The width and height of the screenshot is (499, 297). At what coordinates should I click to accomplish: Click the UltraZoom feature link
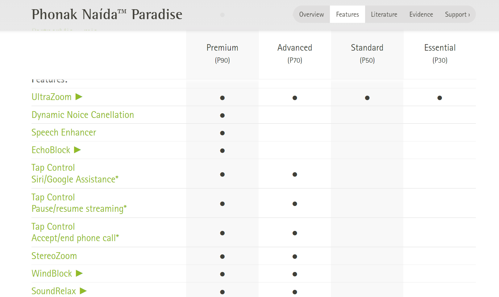click(52, 97)
